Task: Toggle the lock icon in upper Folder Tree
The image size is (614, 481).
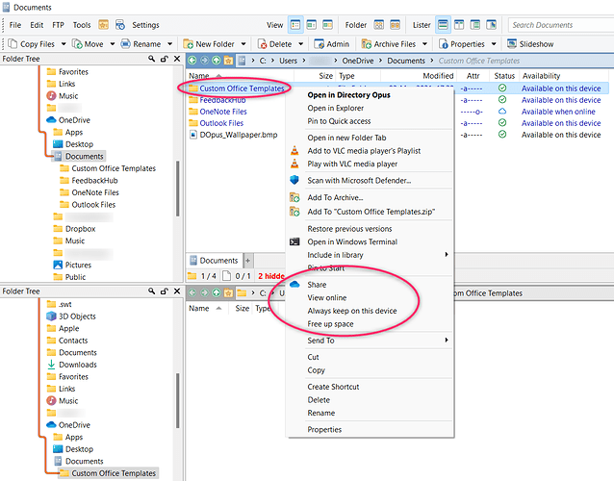Action: tap(164, 59)
